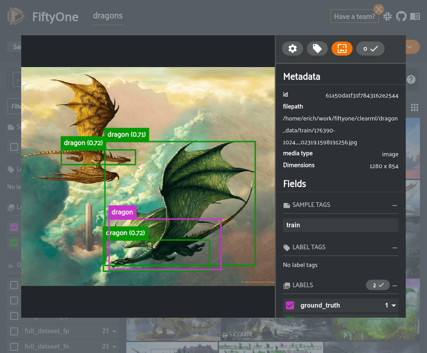Click the full_dataset_fn checkbox in sidebar
This screenshot has width=427, height=353.
(x=14, y=347)
